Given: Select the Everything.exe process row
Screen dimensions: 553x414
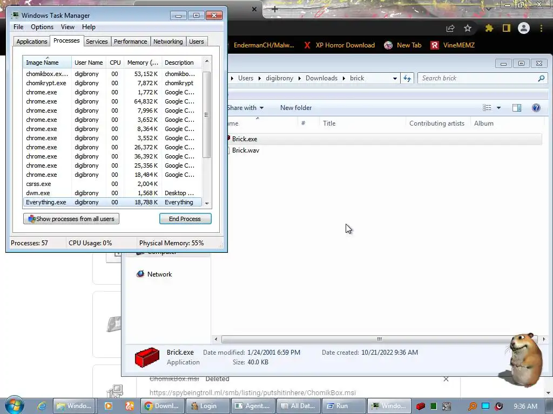Looking at the screenshot, I should 112,202.
